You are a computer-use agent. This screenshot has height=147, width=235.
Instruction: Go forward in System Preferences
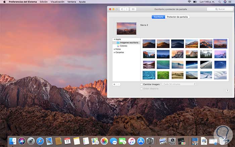coord(127,9)
